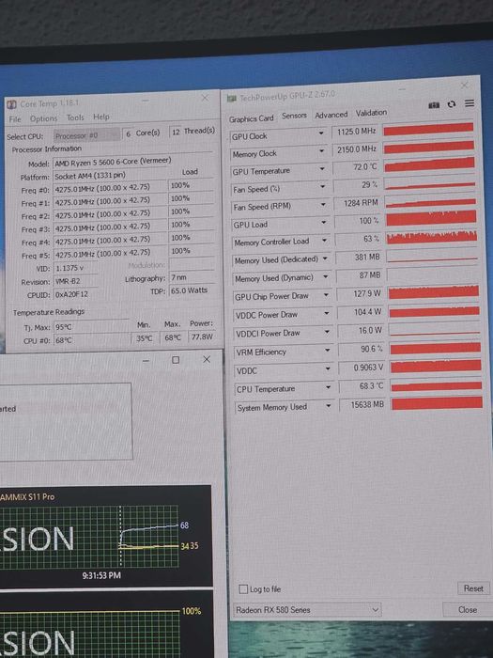Click the GPU Clock 1125.0 MHz value

(354, 132)
